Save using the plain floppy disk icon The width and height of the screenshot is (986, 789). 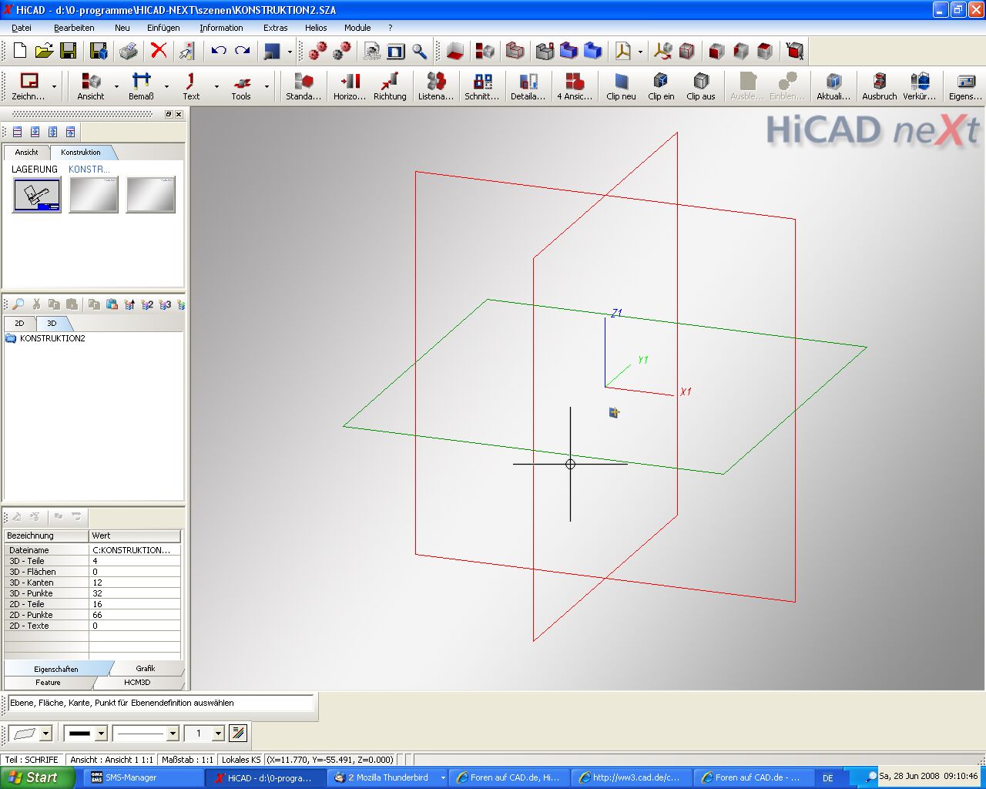tap(69, 51)
